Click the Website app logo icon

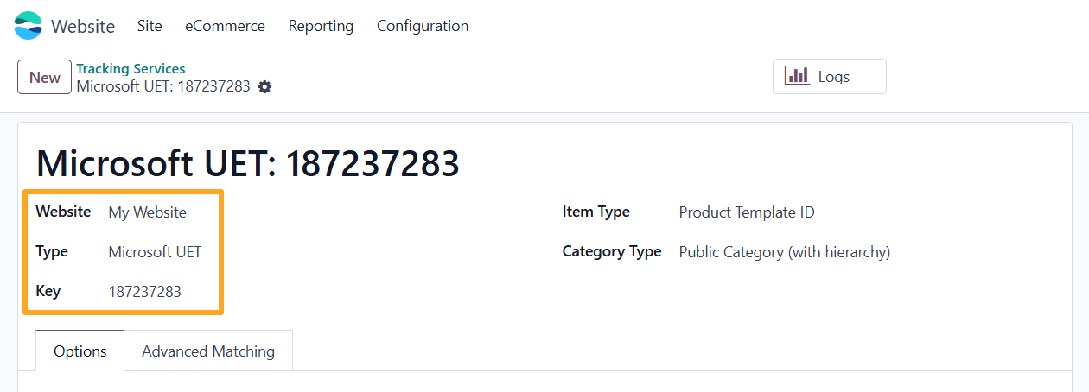click(x=28, y=26)
